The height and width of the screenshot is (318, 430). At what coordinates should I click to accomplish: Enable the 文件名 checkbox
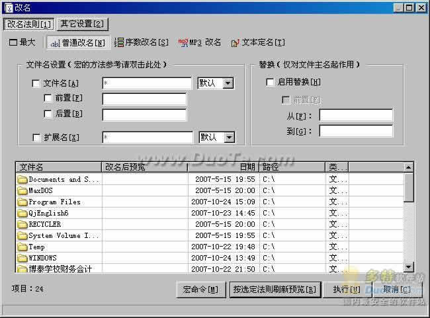point(36,83)
